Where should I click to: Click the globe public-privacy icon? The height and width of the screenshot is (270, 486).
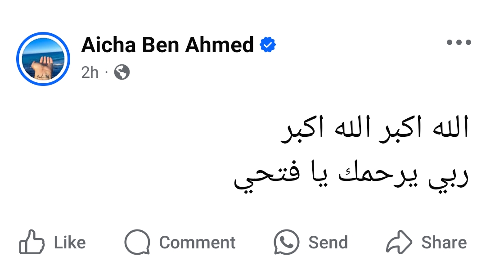[x=122, y=72]
